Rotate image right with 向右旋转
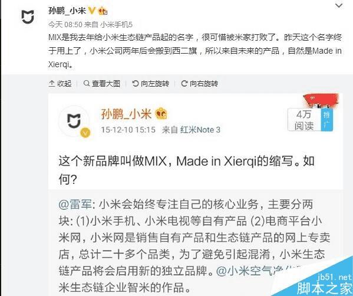 click(x=199, y=83)
